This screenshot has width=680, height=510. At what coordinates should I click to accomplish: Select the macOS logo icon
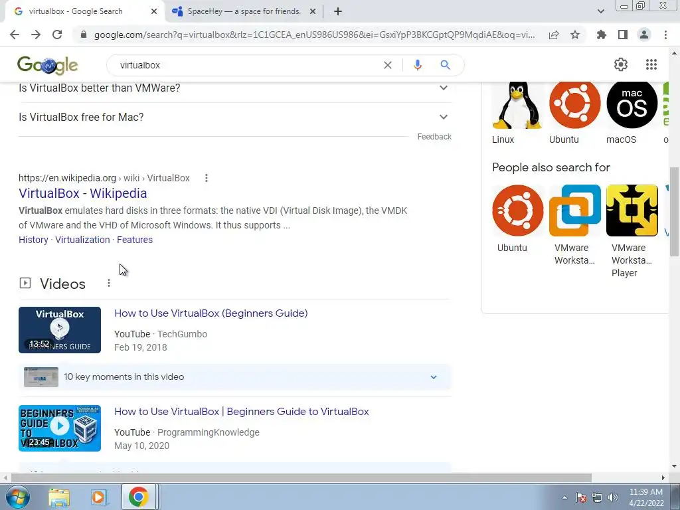(x=632, y=104)
